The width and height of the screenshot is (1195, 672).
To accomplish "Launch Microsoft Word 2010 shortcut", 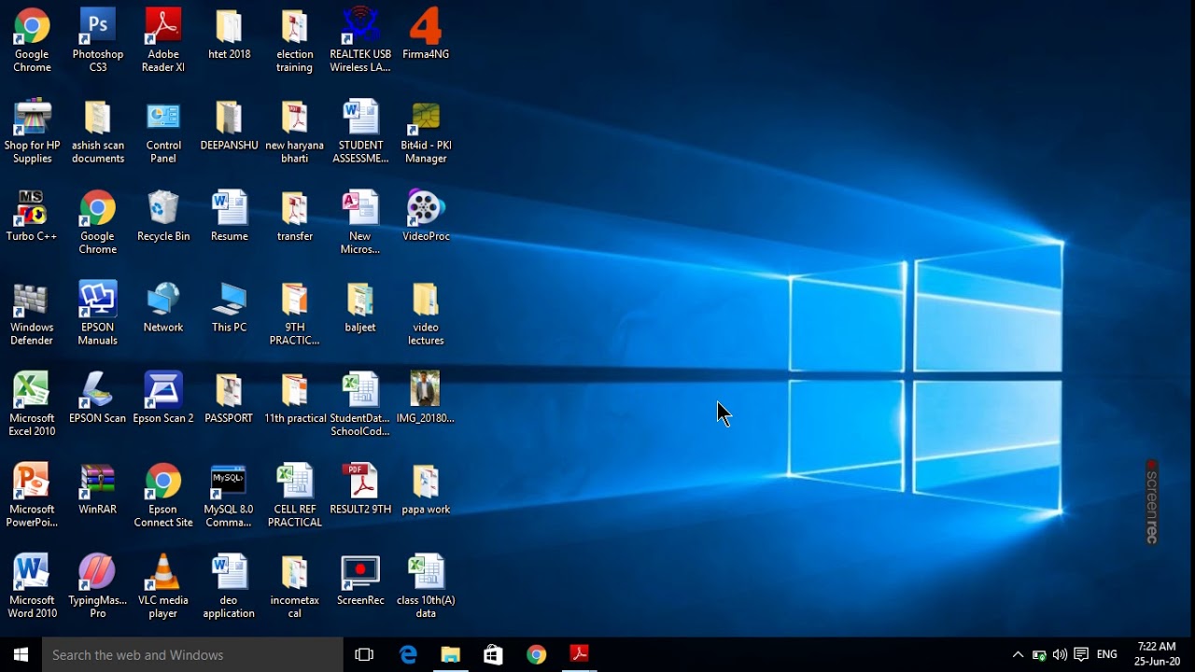I will [32, 586].
